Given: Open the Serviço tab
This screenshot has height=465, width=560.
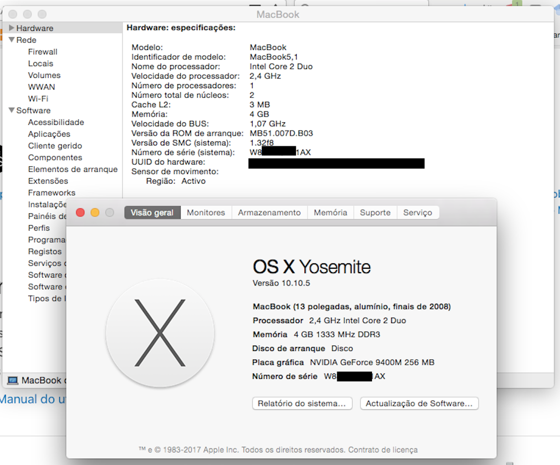Looking at the screenshot, I should pyautogui.click(x=418, y=212).
